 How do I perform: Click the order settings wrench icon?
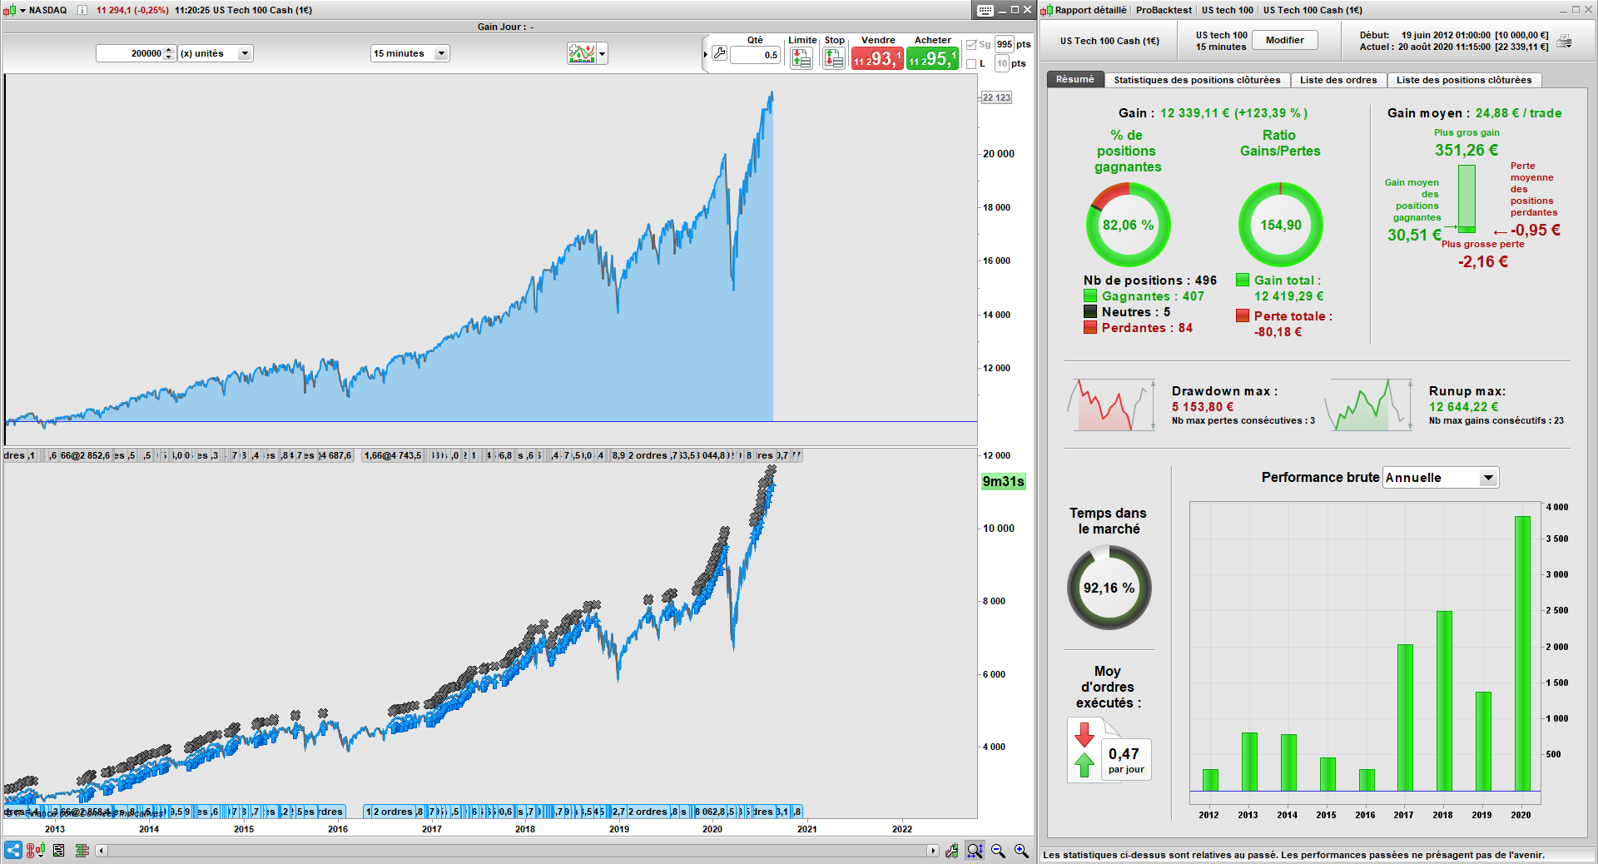(719, 53)
